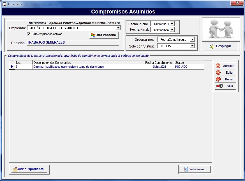Exit using the Salir button

[x=226, y=86]
